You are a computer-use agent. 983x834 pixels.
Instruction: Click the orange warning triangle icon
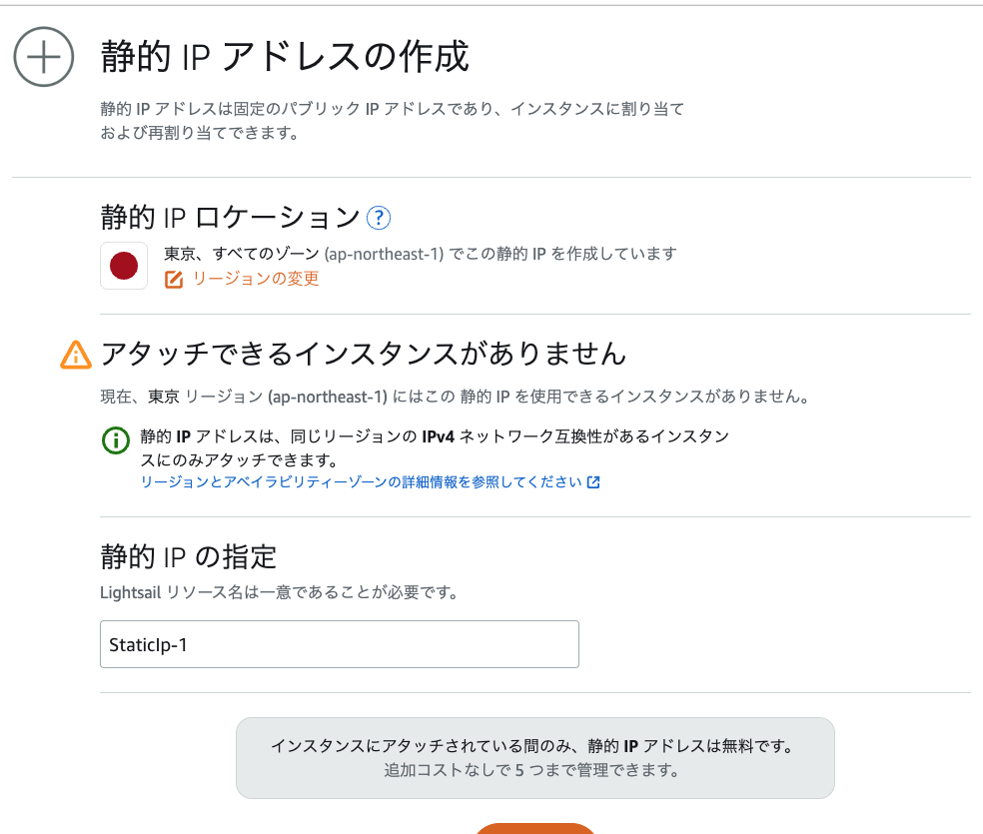tap(76, 355)
